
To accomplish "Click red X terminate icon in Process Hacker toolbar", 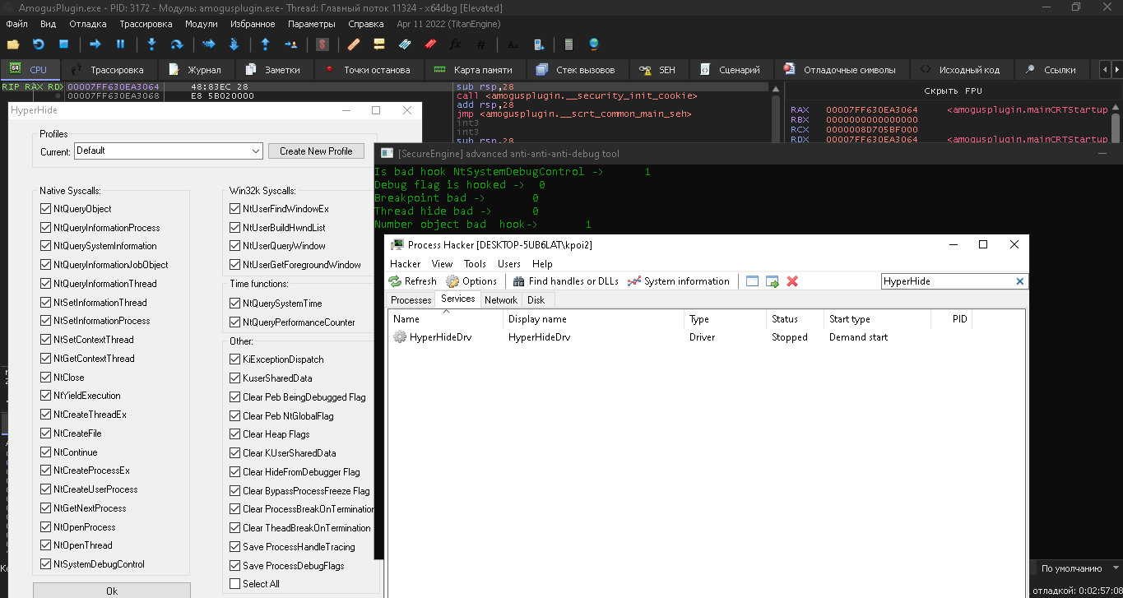I will point(792,281).
